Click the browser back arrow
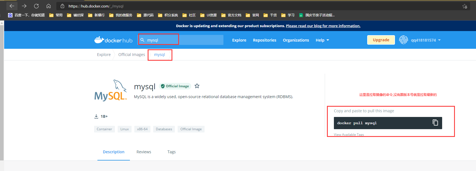The height and width of the screenshot is (171, 476). tap(12, 6)
